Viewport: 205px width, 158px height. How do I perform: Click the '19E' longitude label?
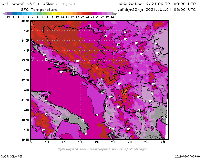click(97, 142)
